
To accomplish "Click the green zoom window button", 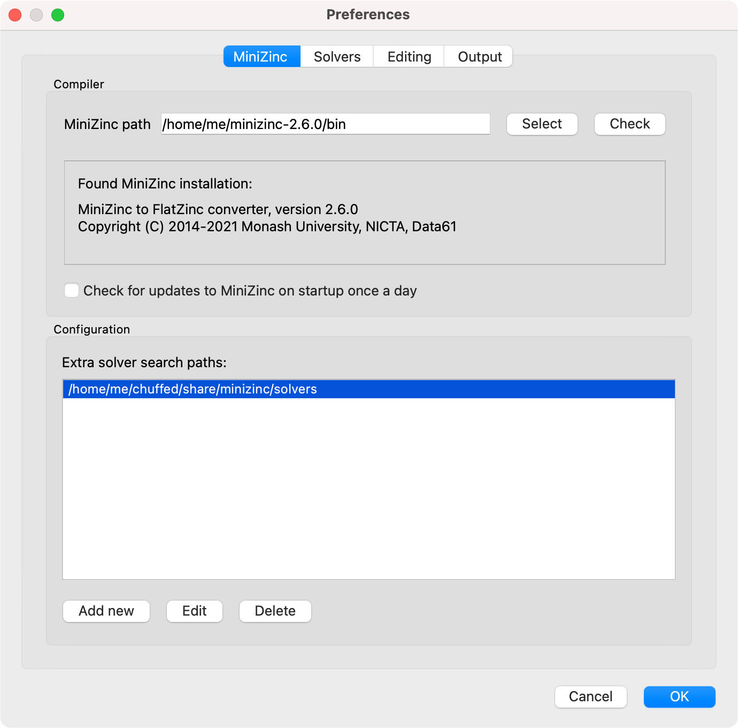I will click(58, 15).
